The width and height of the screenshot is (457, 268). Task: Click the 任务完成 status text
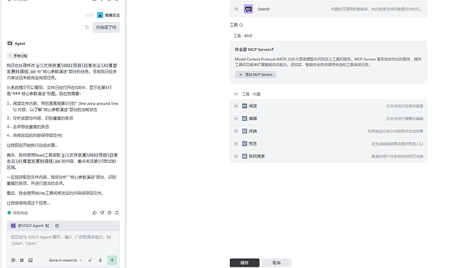tap(20, 213)
